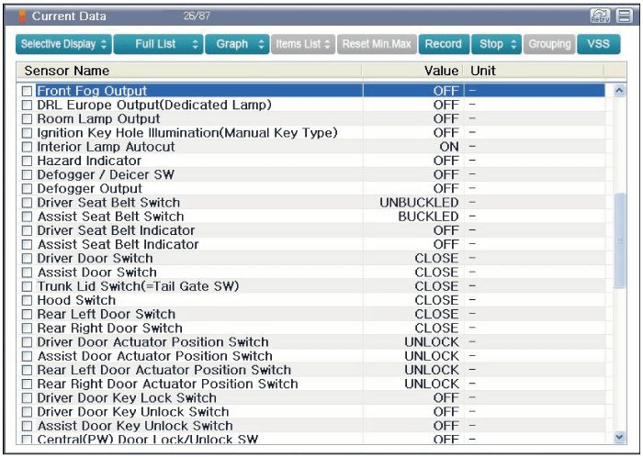Select the Hood Switch checkbox
Image resolution: width=643 pixels, height=457 pixels.
click(x=28, y=300)
